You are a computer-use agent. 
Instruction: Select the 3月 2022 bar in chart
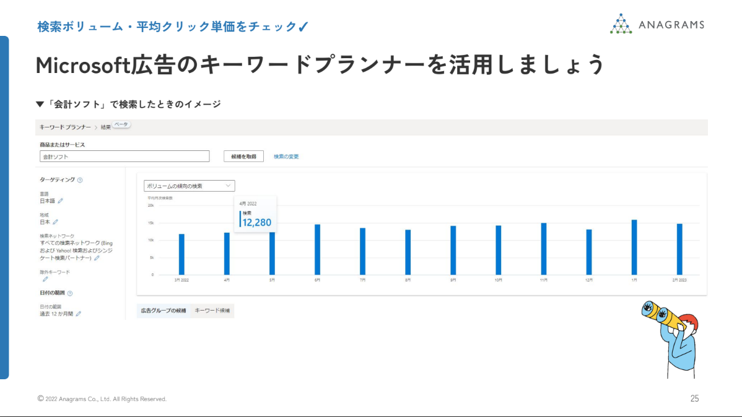coord(181,254)
